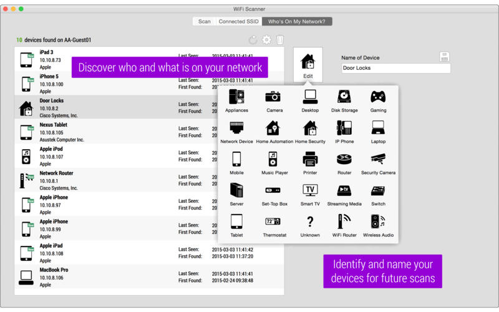Choose the Server device icon
This screenshot has width=499, height=312.
click(x=236, y=190)
